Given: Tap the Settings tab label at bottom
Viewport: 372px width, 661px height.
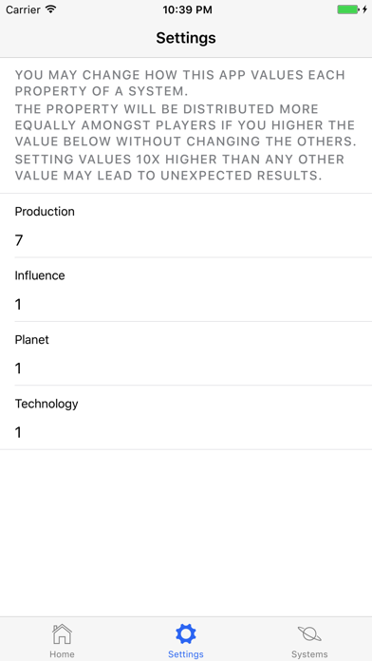Looking at the screenshot, I should 186,654.
